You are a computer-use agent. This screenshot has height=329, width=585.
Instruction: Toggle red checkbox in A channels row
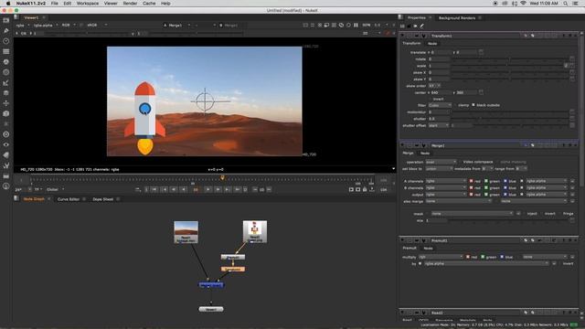[471, 181]
